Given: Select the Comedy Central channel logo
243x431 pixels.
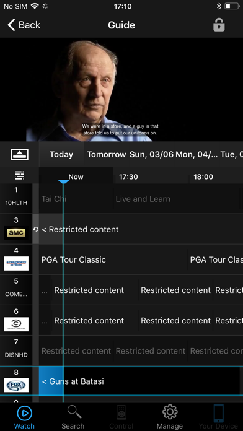Looking at the screenshot, I should (x=16, y=324).
